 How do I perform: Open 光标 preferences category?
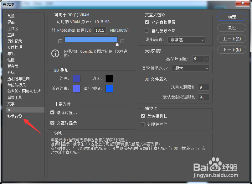point(11,72)
